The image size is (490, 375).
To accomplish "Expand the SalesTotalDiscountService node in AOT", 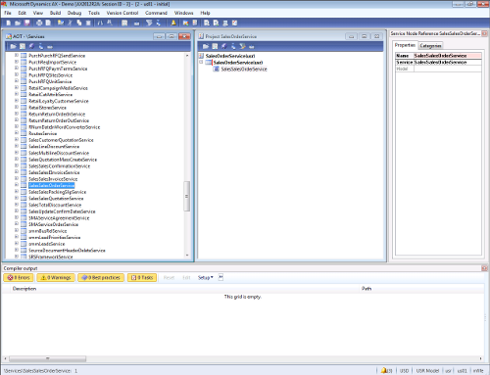I will (x=17, y=205).
